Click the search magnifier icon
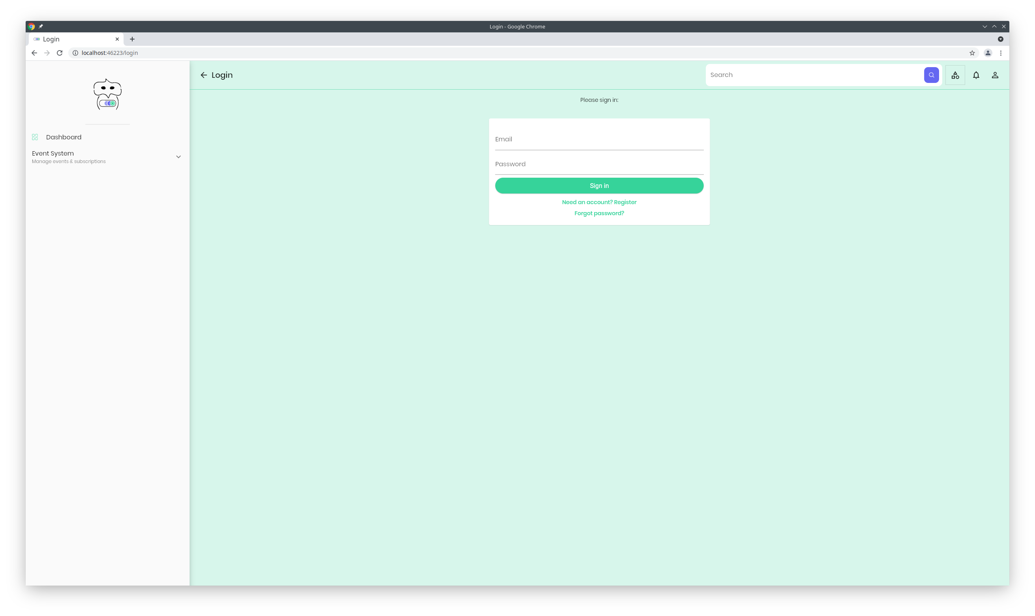 [932, 75]
